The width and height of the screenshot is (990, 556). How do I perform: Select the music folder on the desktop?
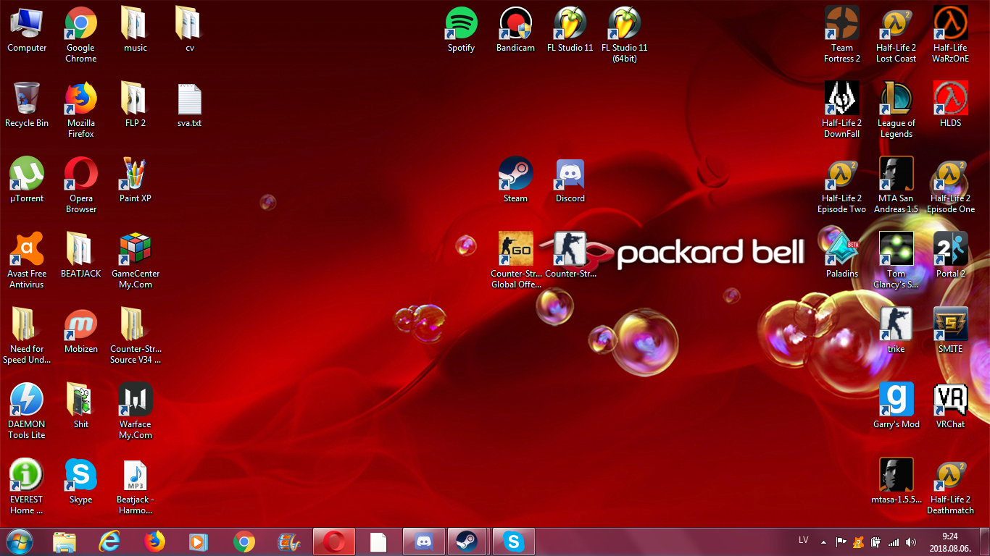click(136, 30)
